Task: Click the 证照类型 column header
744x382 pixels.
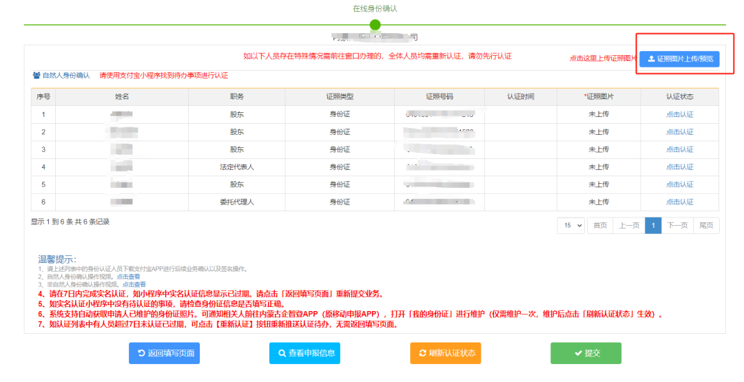Action: (x=340, y=96)
